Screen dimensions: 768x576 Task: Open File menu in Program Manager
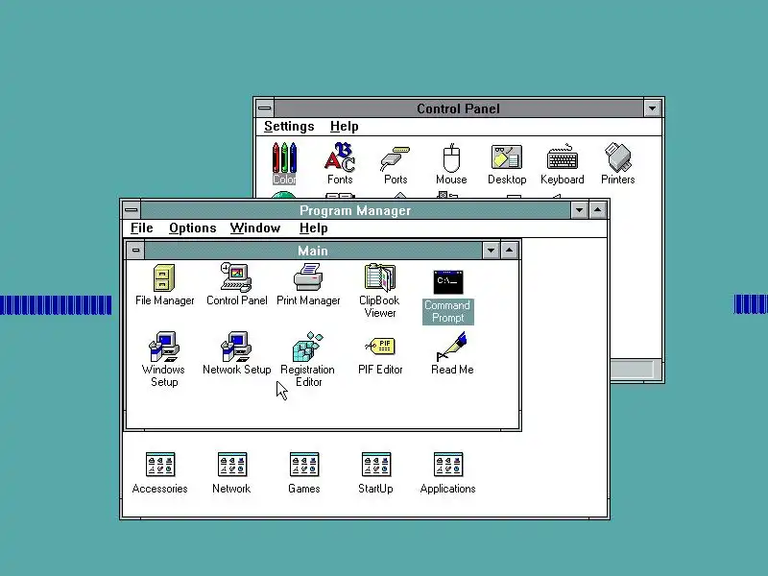141,228
